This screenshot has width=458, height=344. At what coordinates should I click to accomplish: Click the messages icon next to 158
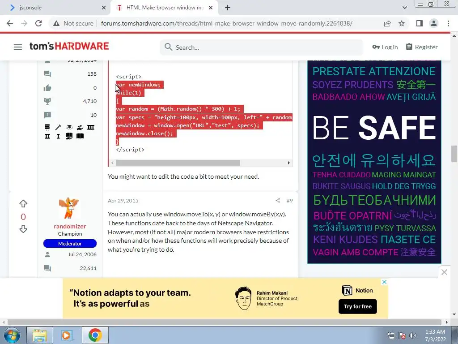(47, 74)
